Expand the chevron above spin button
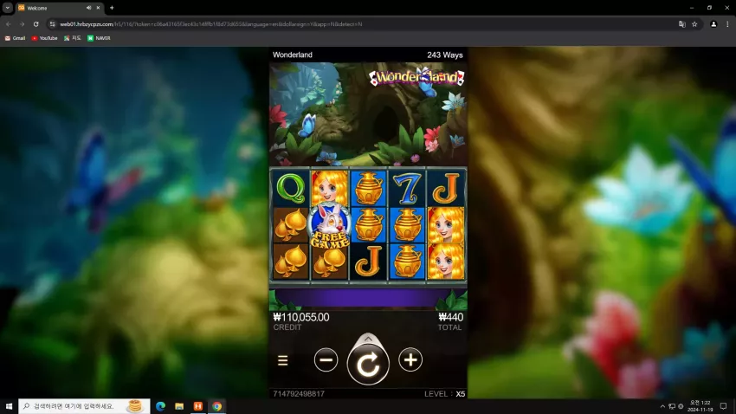Image resolution: width=736 pixels, height=414 pixels. [x=368, y=339]
